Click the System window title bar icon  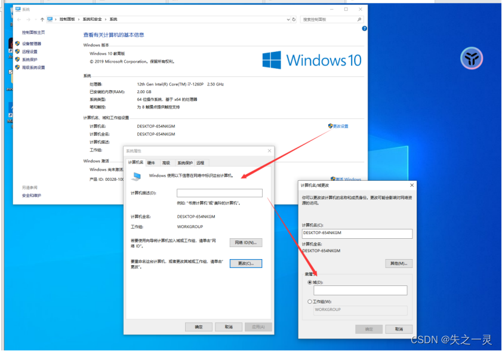(18, 10)
